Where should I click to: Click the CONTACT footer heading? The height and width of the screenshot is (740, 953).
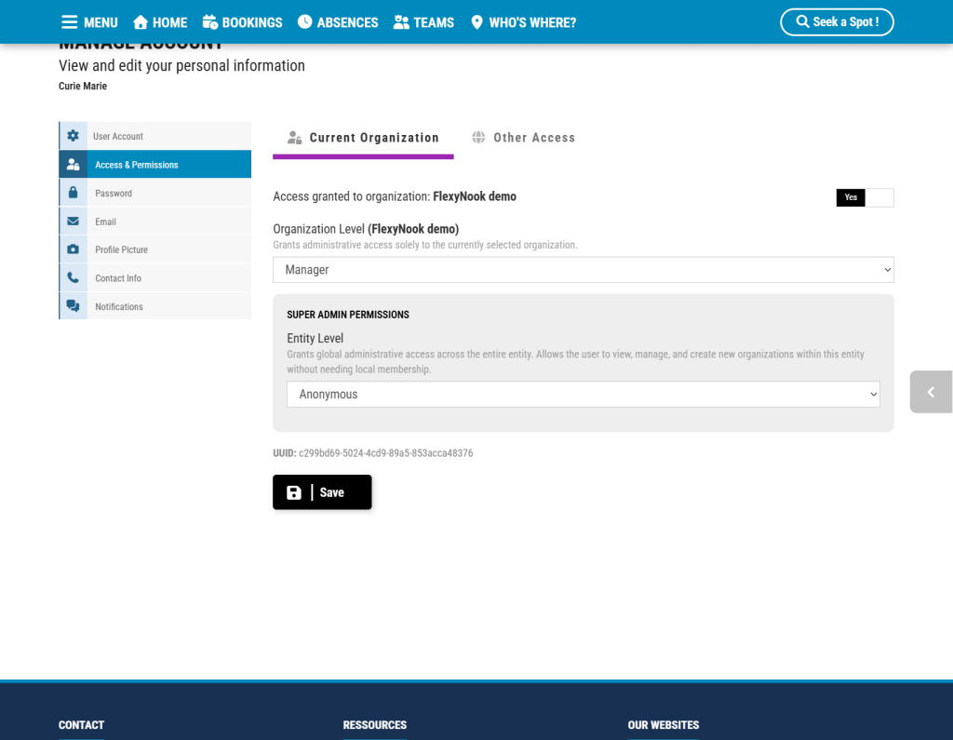[82, 725]
